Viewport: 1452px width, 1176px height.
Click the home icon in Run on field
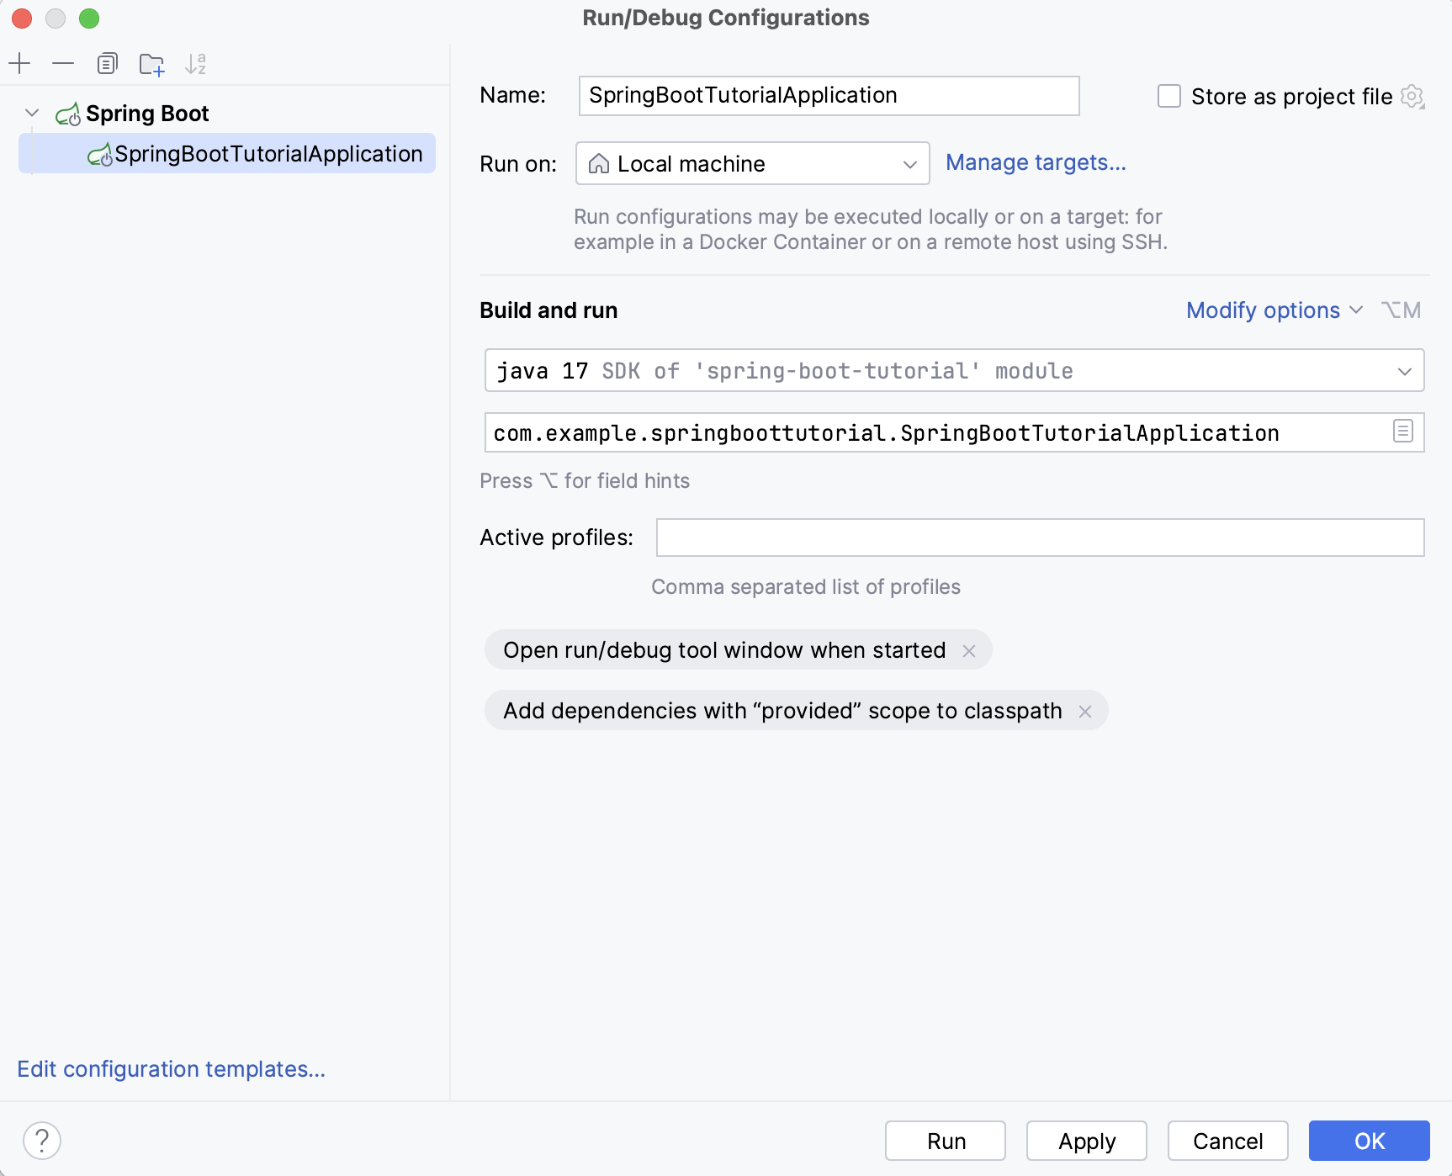point(600,163)
